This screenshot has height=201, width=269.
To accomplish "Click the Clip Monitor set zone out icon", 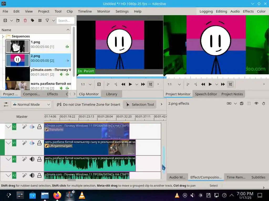I will click(116, 84).
